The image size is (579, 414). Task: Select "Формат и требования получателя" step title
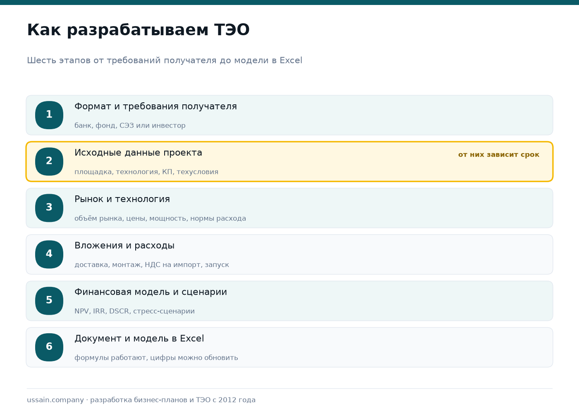click(156, 106)
